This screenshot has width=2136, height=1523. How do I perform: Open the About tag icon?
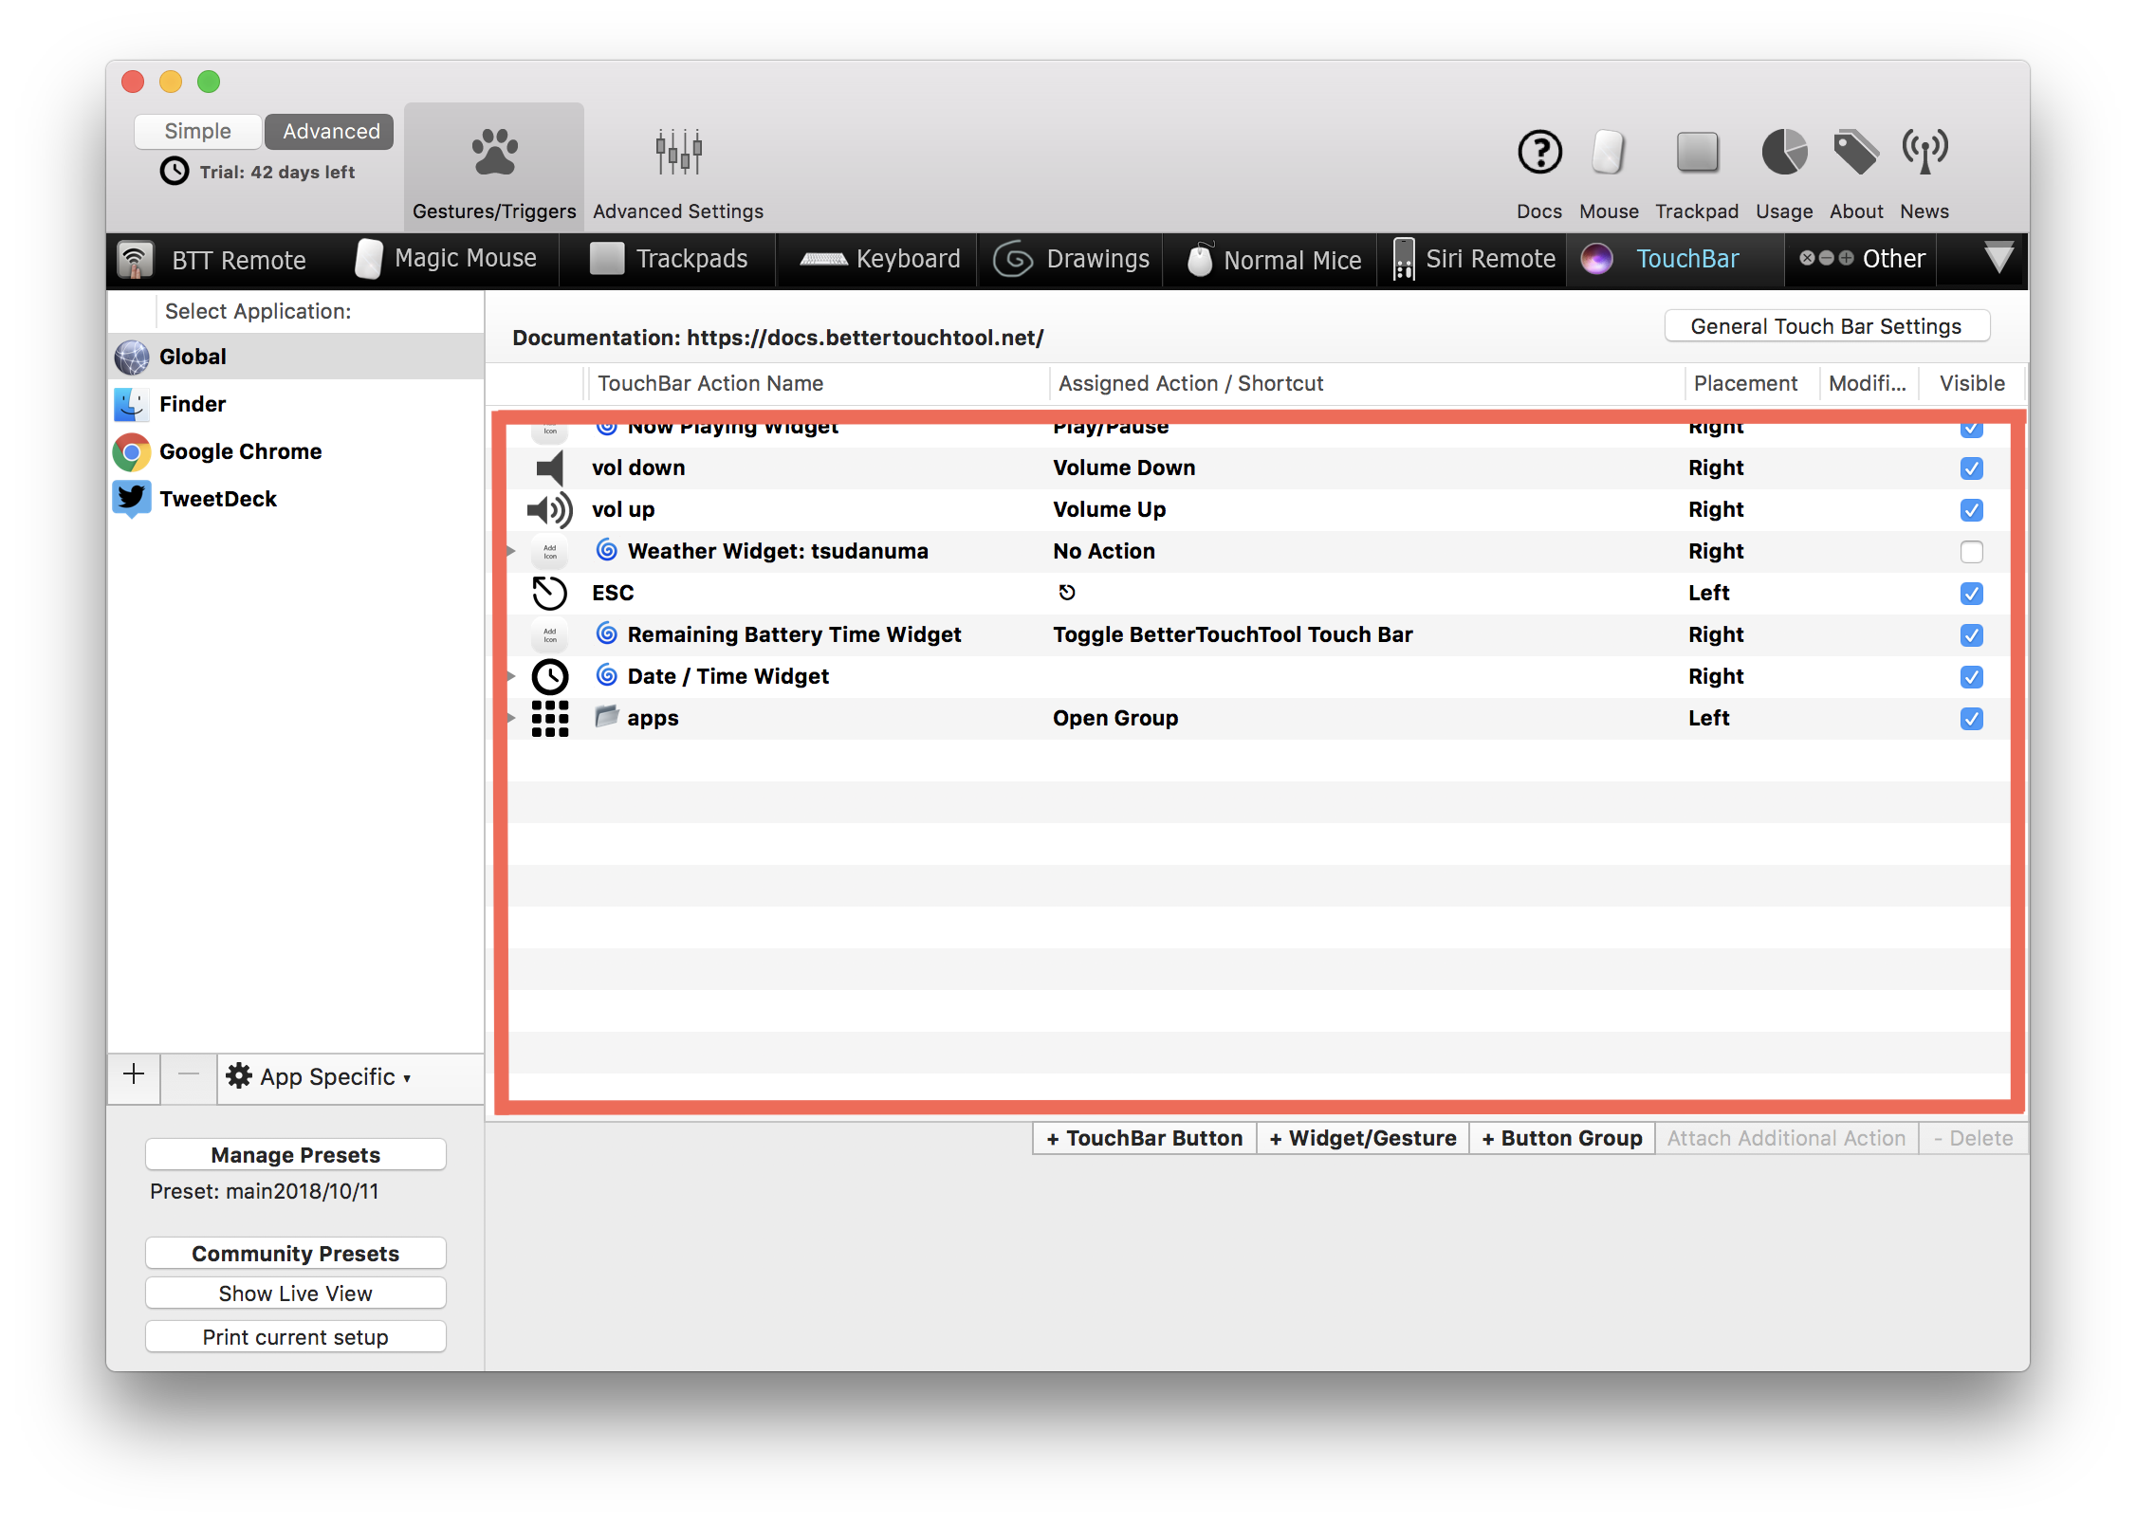click(x=1855, y=153)
